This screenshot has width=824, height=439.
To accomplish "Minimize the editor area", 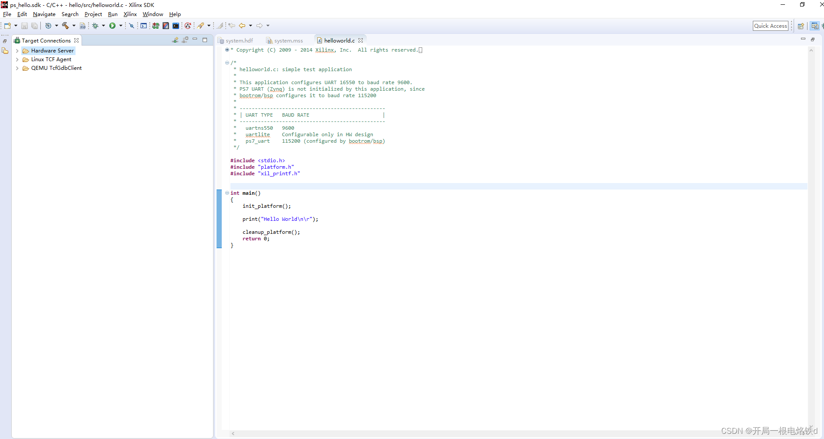I will tap(803, 39).
